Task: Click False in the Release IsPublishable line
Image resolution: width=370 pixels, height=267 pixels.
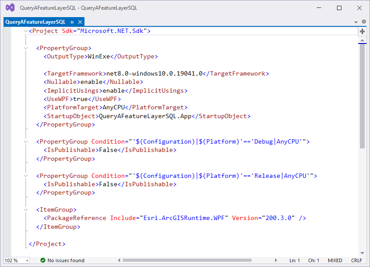Action: (108, 184)
